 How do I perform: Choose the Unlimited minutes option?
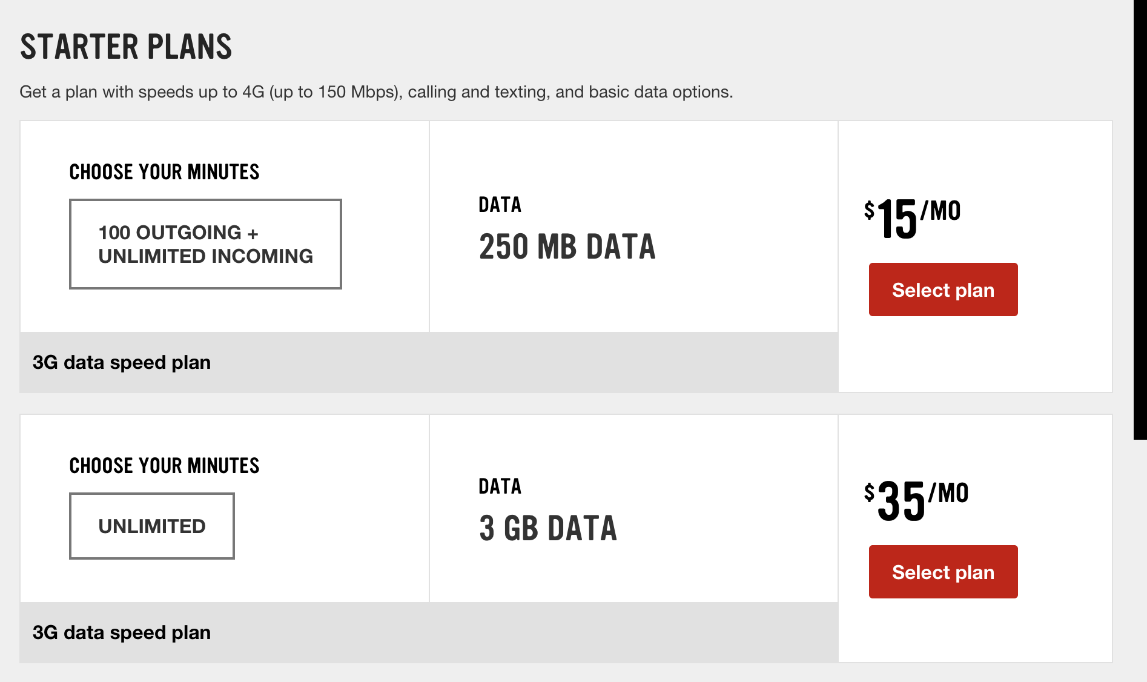coord(152,526)
